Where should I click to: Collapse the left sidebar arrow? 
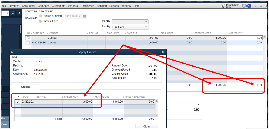pos(19,13)
